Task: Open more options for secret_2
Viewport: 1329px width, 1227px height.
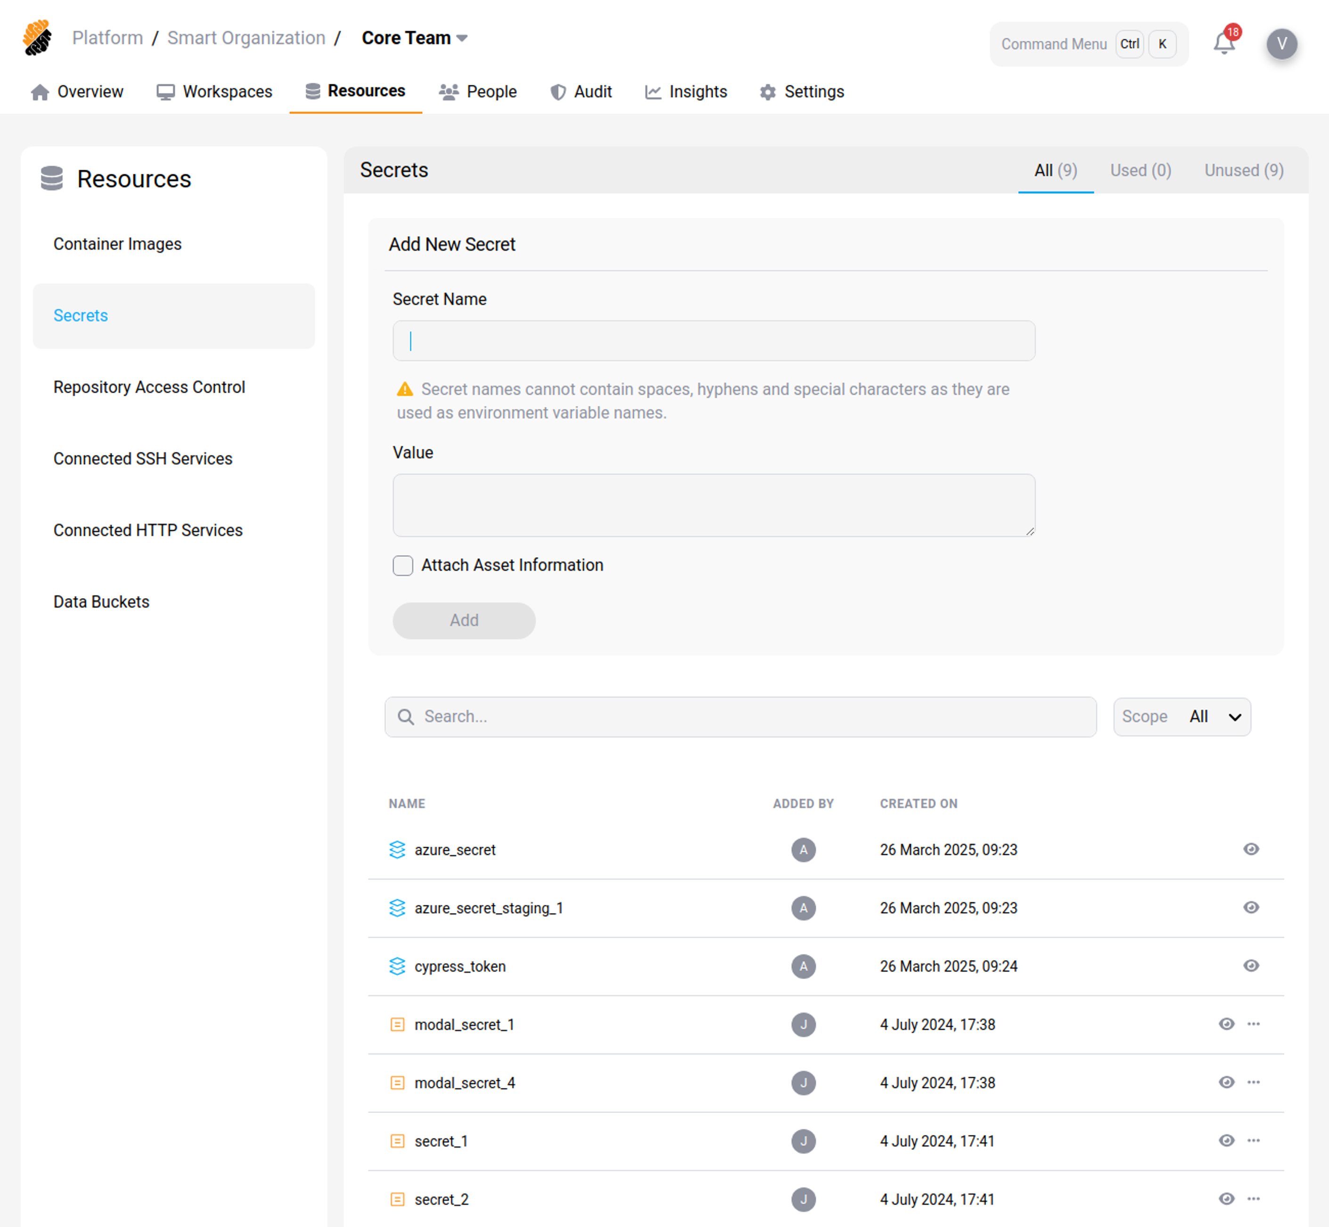Action: click(1253, 1199)
